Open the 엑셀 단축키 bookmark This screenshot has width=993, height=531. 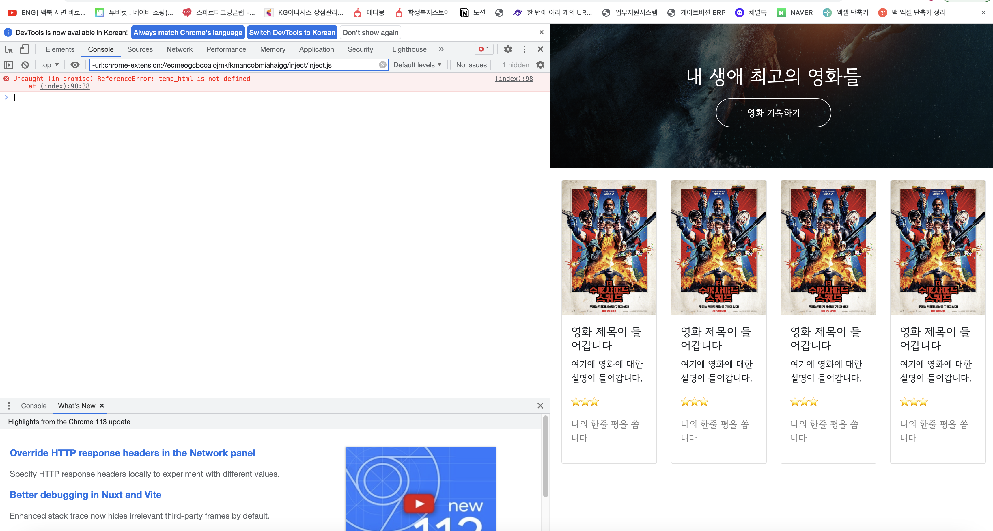[x=845, y=13]
